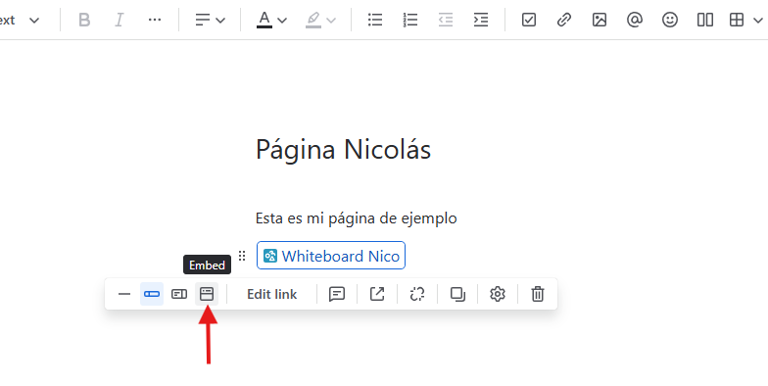Toggle italic formatting
The image size is (768, 386).
120,20
